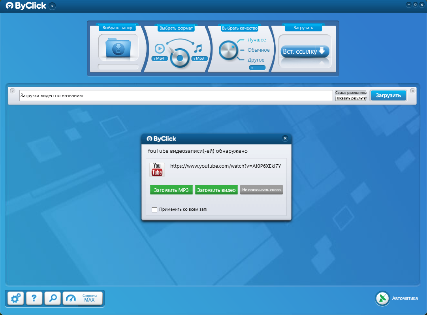Open the ByClick logo menu arrow

52,6
